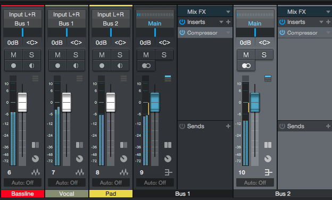This screenshot has width=332, height=200.
Task: Click Bus 2 channel type icon at 10
Action: [x=268, y=172]
